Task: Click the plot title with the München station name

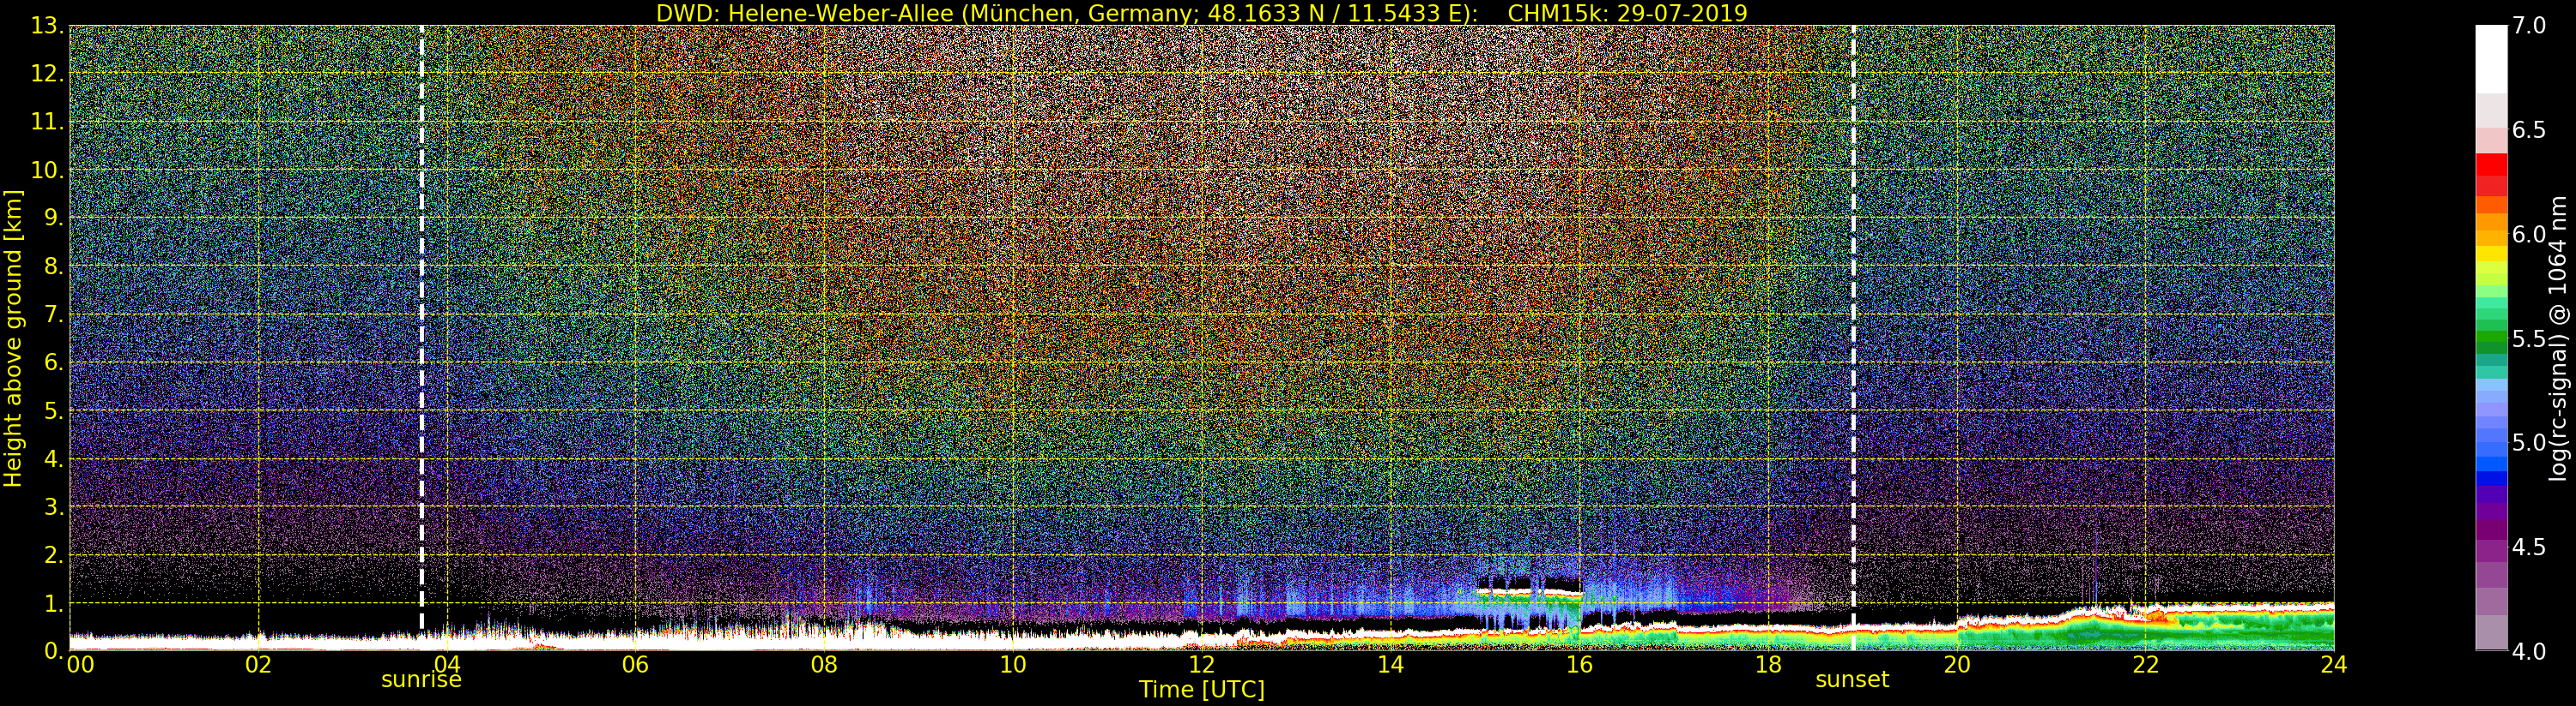Action: [x=1202, y=13]
